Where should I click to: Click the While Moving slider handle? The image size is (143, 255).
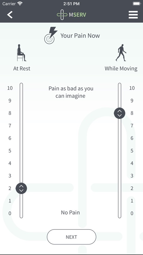coord(120,113)
